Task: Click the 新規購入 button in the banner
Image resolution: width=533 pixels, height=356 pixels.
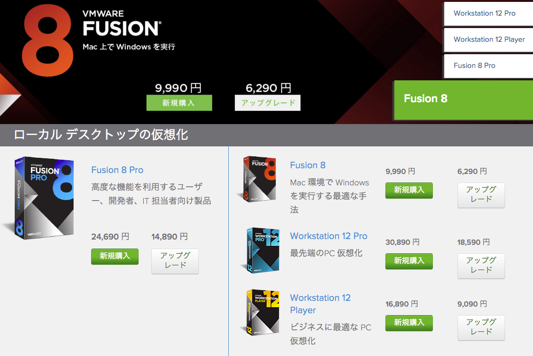Action: pos(179,103)
